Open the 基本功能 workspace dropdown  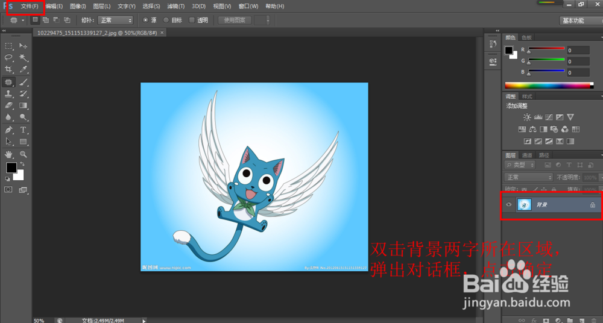pos(581,20)
